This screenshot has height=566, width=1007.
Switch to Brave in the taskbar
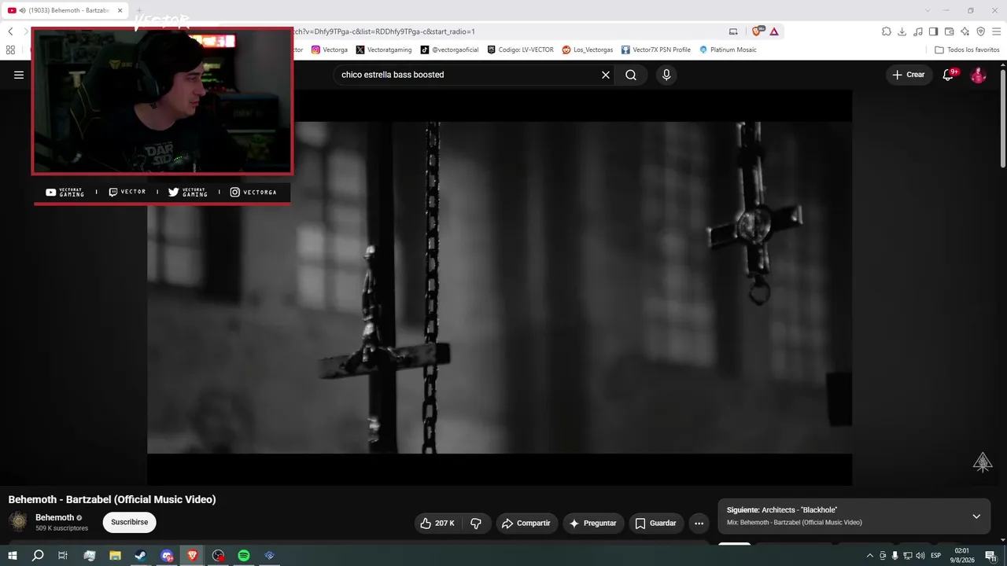point(193,556)
